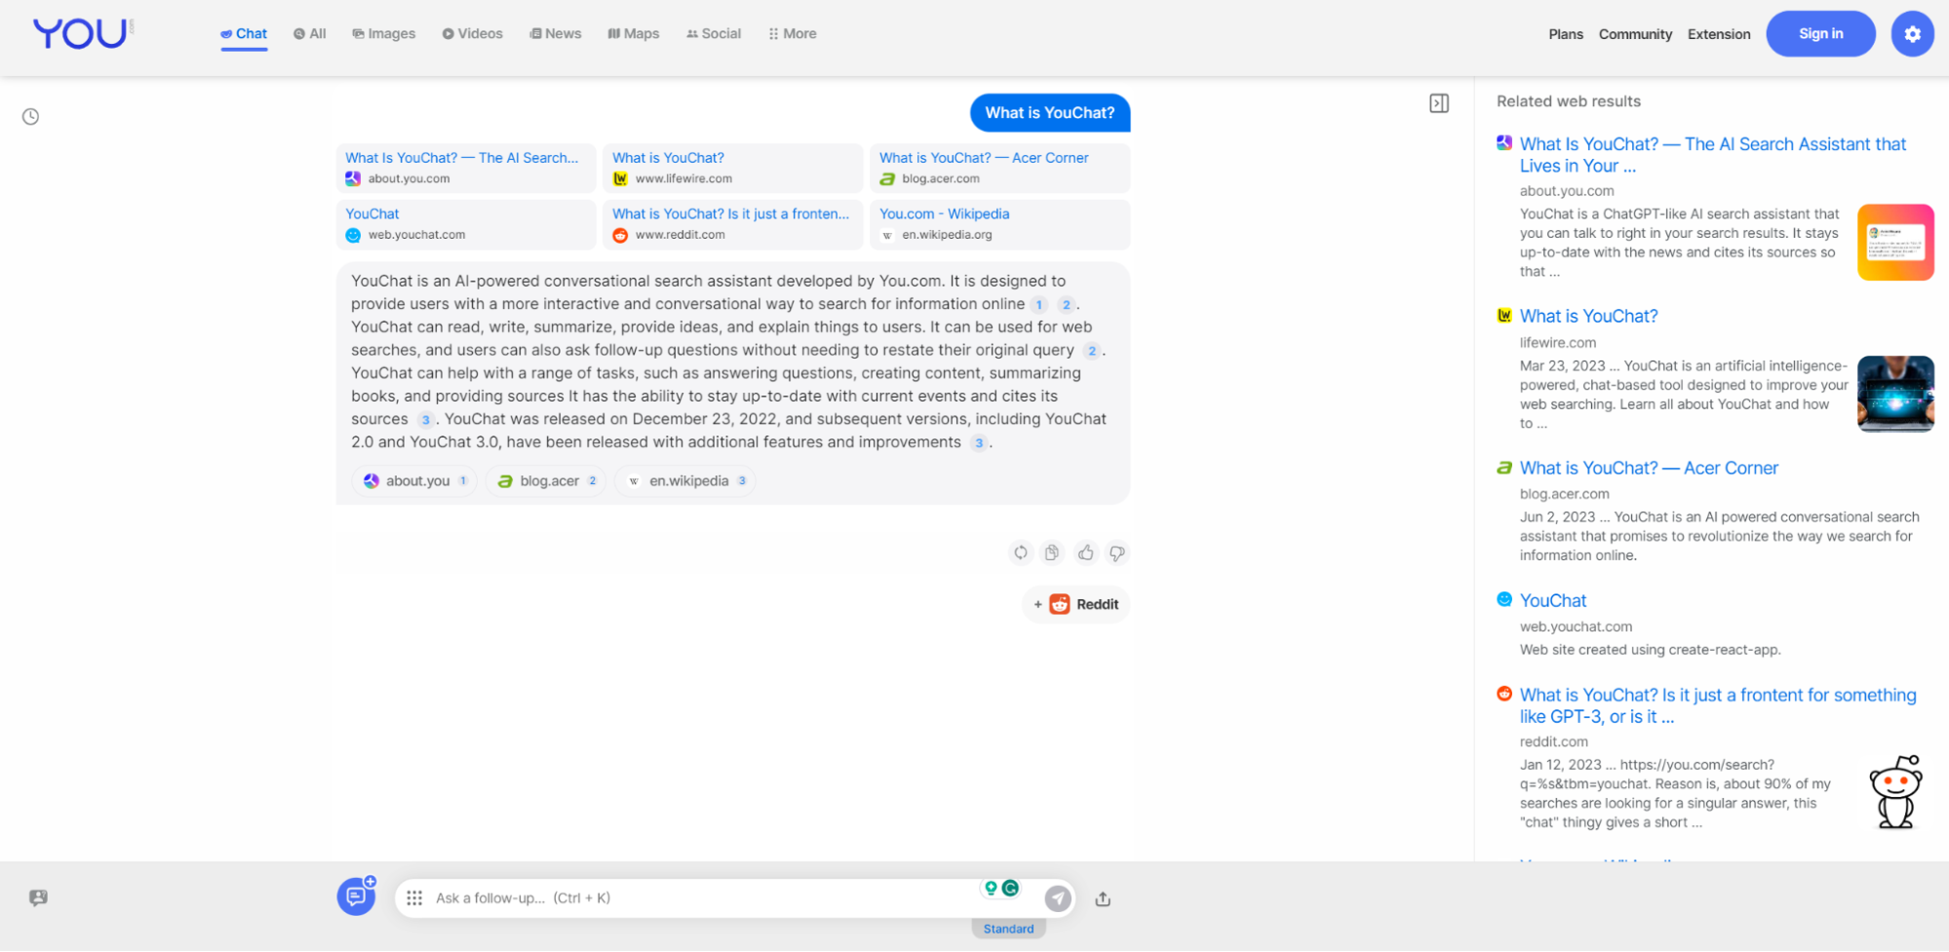
Task: Open the reddit.com source card
Action: click(733, 224)
